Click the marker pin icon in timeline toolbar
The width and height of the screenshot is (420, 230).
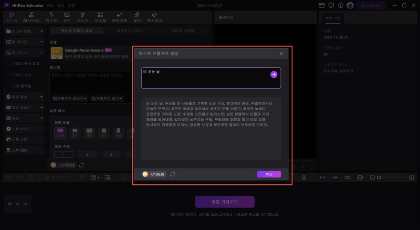coord(82,177)
